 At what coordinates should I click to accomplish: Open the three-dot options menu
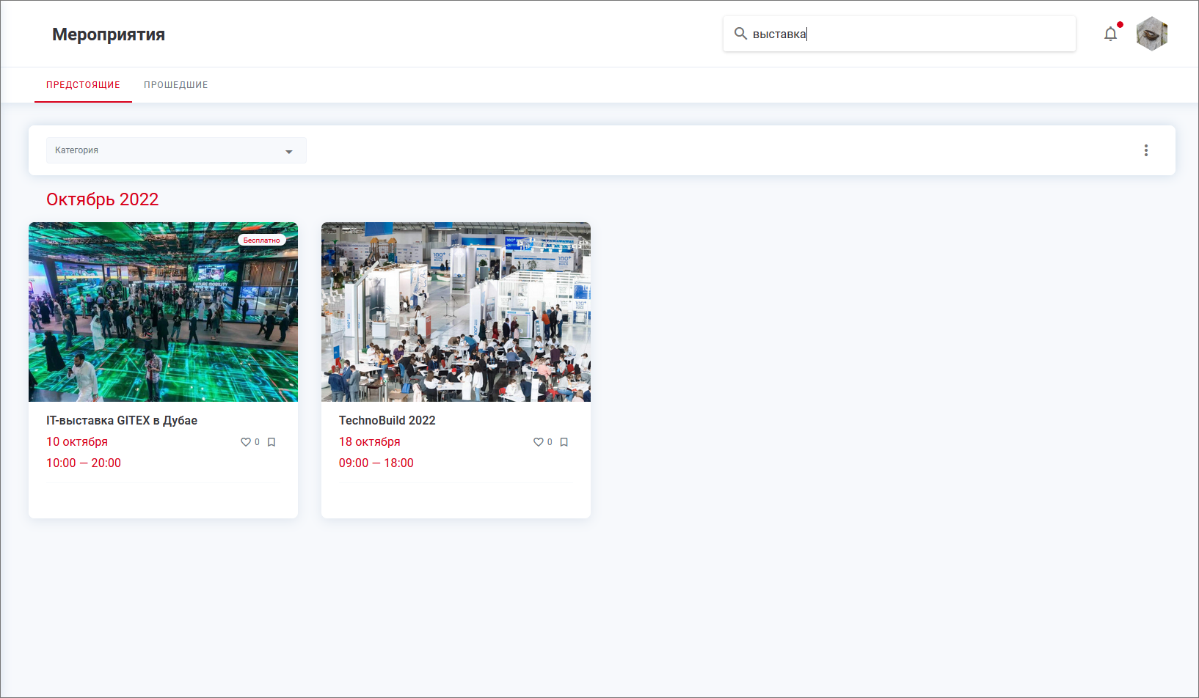pyautogui.click(x=1145, y=150)
